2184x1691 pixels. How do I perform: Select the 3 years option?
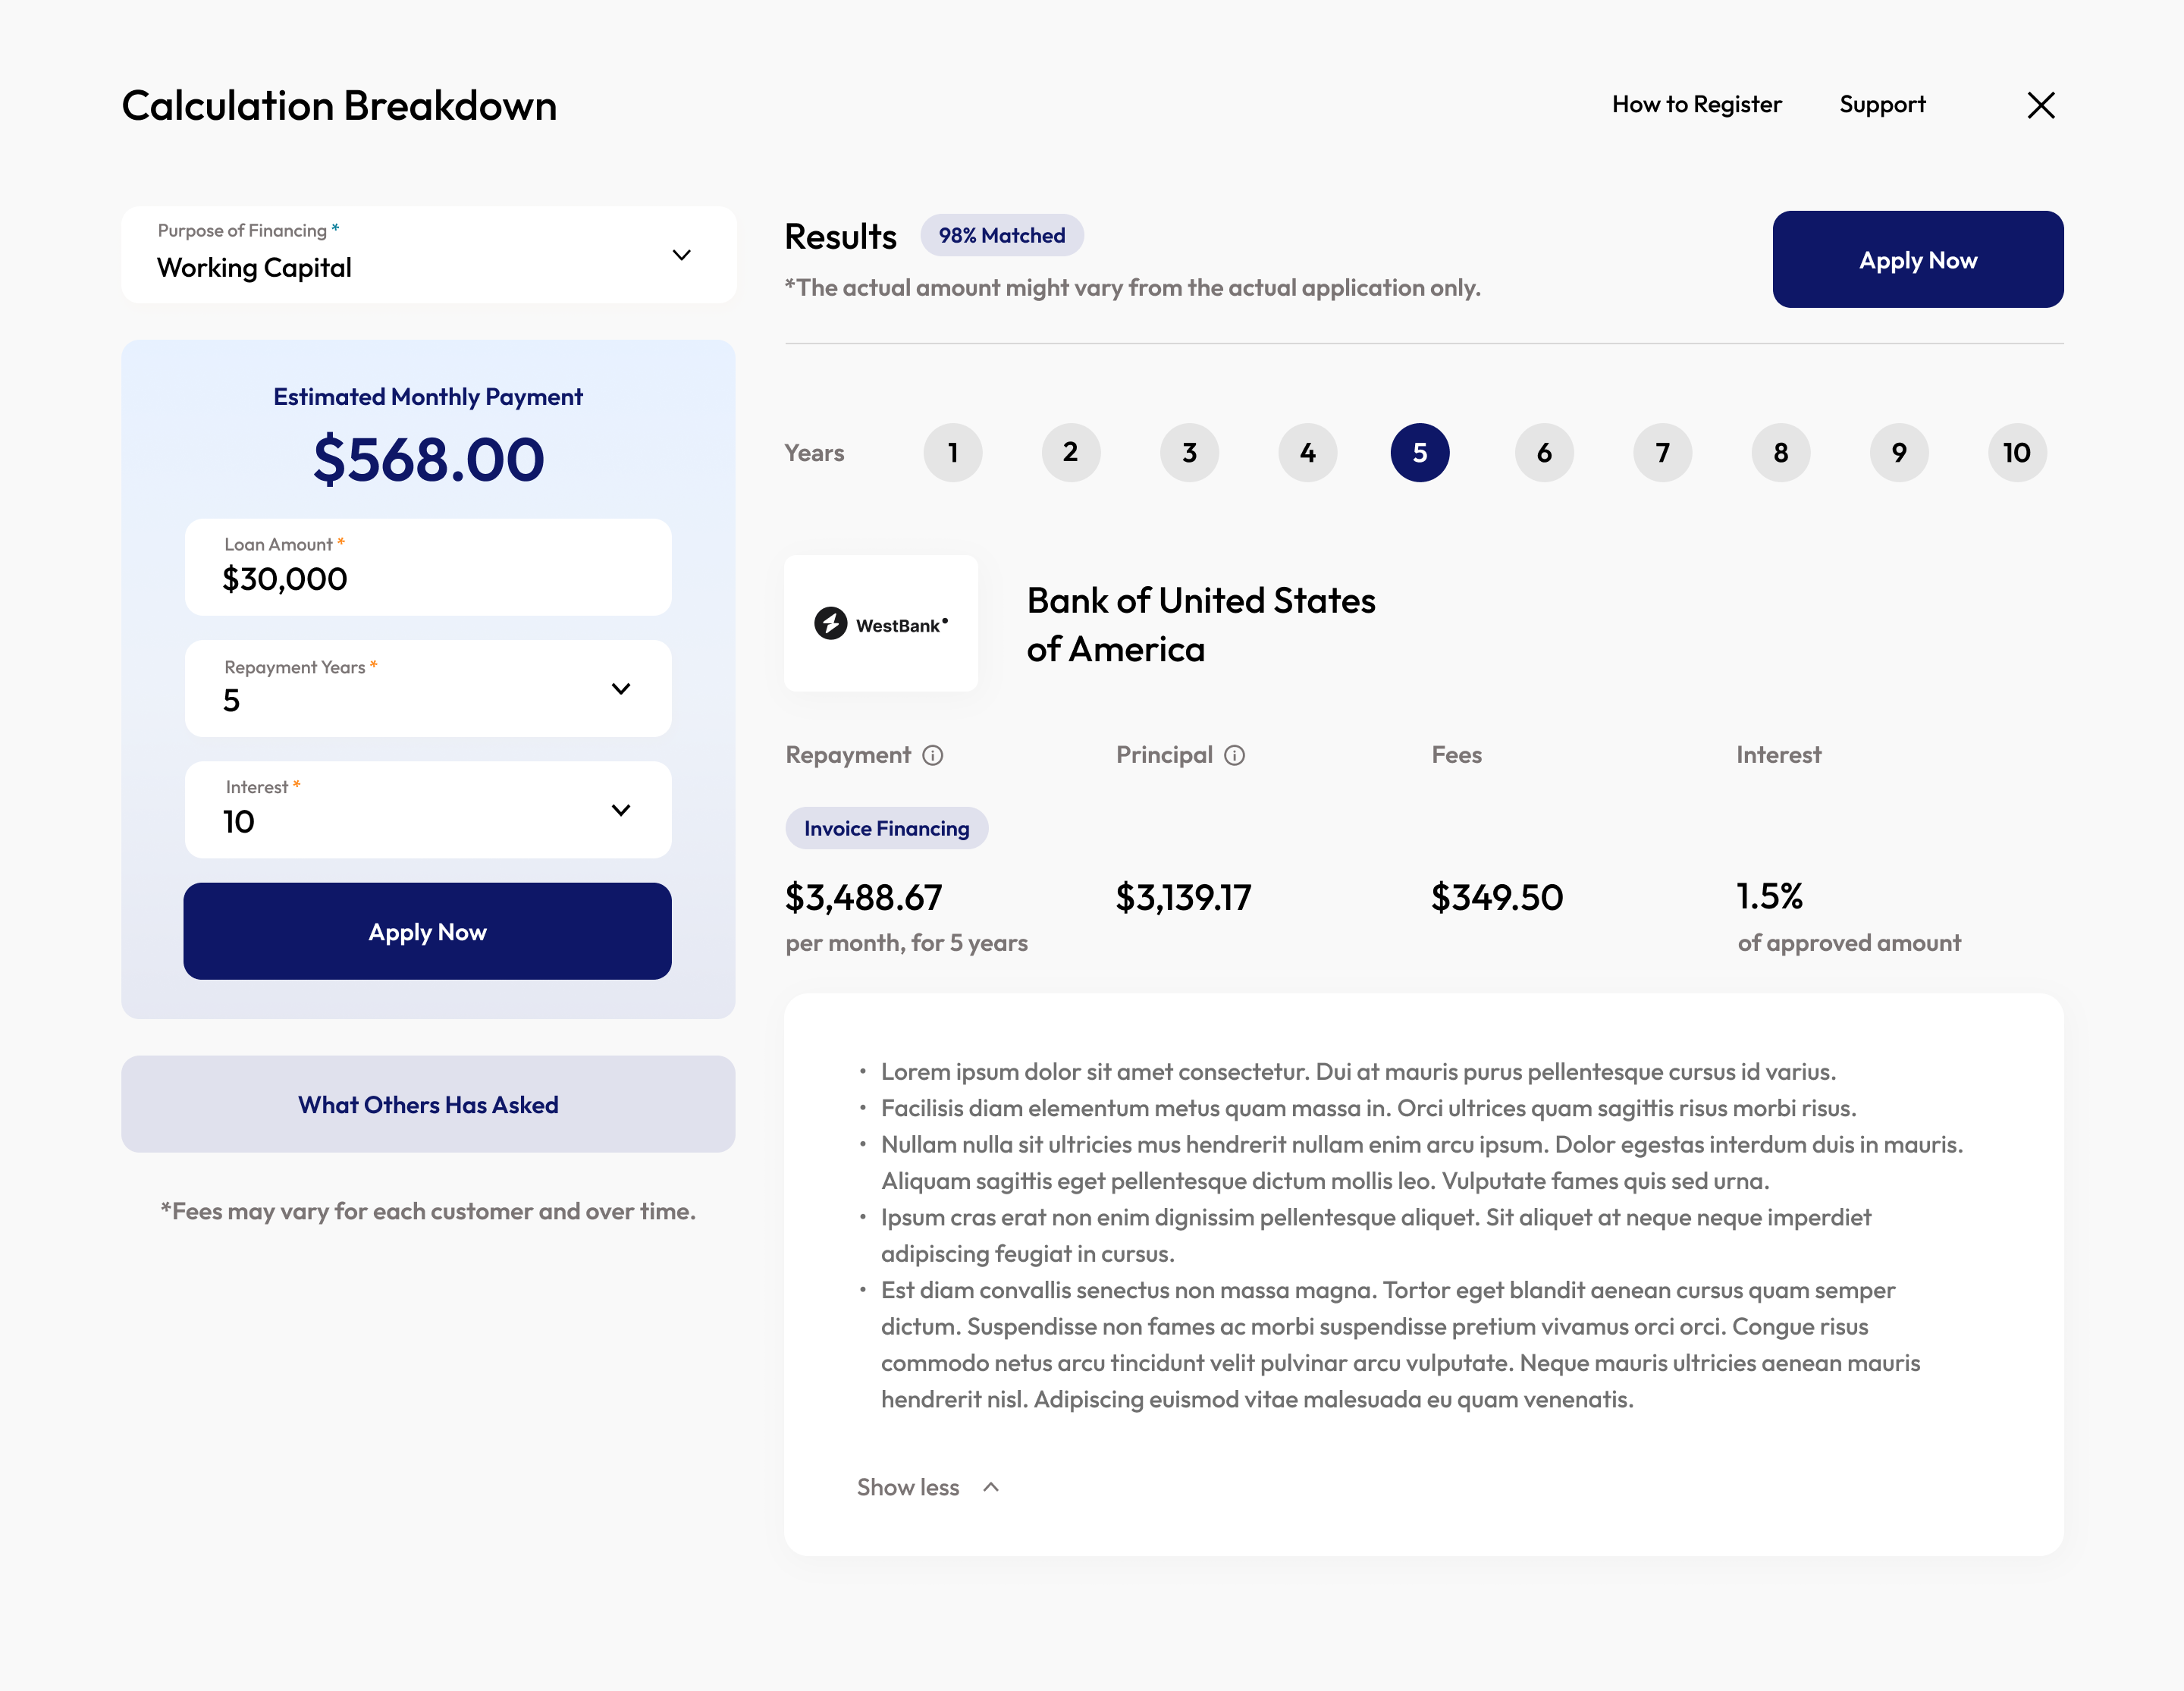point(1189,453)
